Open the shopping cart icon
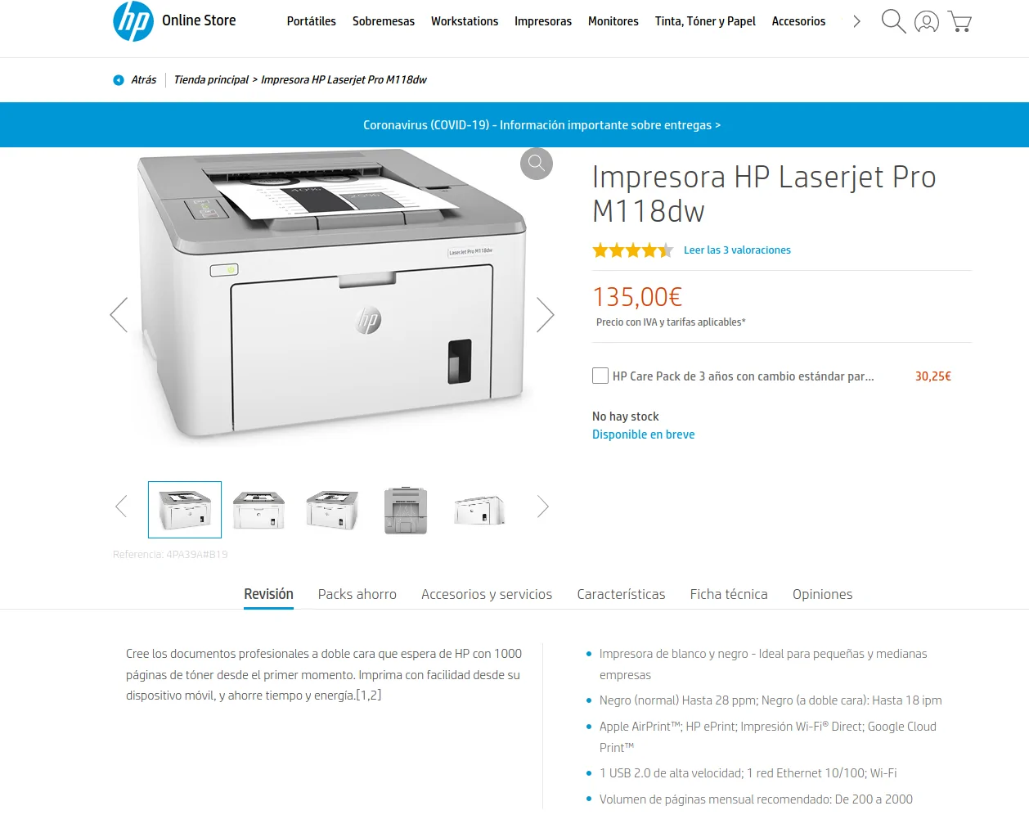 coord(959,21)
